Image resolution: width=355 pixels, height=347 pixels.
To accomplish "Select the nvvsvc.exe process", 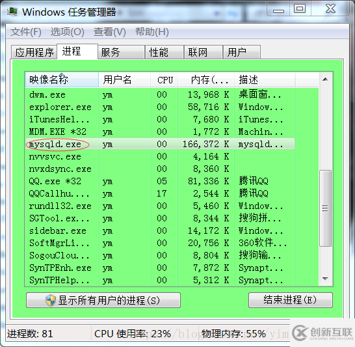I will click(x=160, y=156).
